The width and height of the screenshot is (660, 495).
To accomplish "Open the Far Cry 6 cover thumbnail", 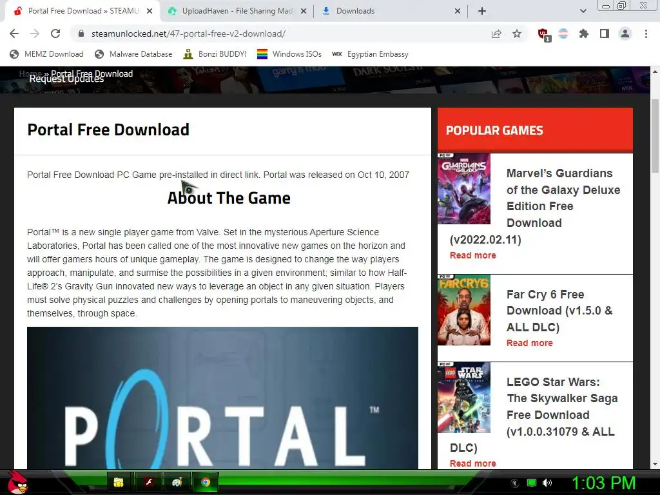I will coord(464,310).
